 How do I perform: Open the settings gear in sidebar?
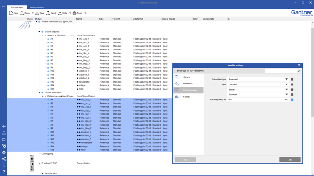(x=4, y=153)
